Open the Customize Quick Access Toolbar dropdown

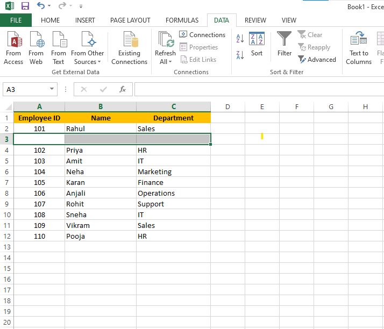click(x=81, y=6)
